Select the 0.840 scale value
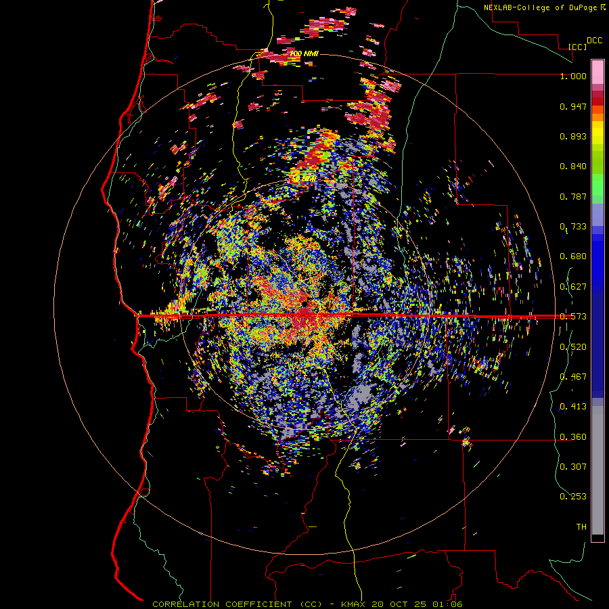This screenshot has width=609, height=609. click(x=573, y=166)
